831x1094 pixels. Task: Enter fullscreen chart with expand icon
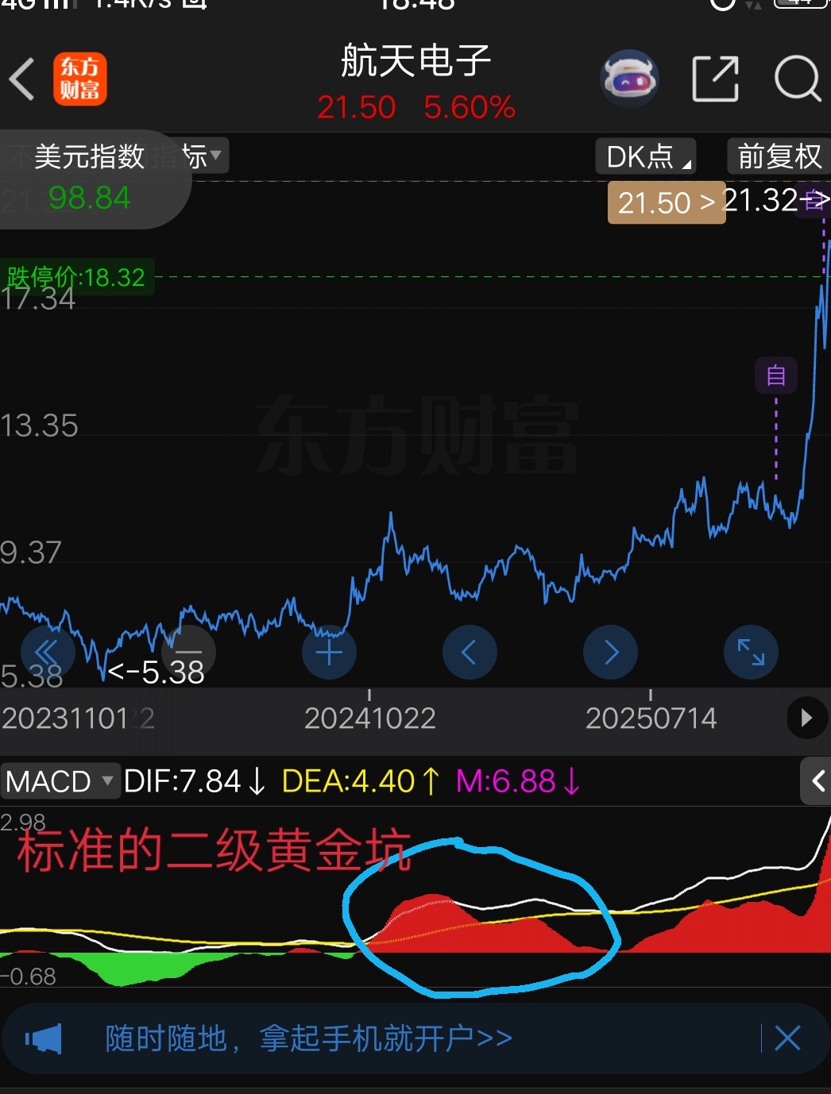click(751, 653)
